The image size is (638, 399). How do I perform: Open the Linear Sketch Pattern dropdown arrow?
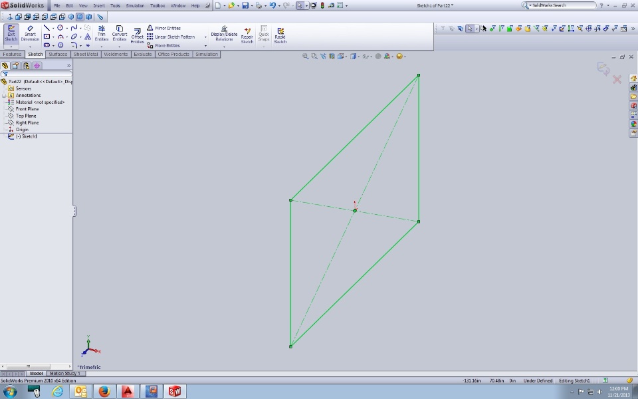click(x=205, y=37)
